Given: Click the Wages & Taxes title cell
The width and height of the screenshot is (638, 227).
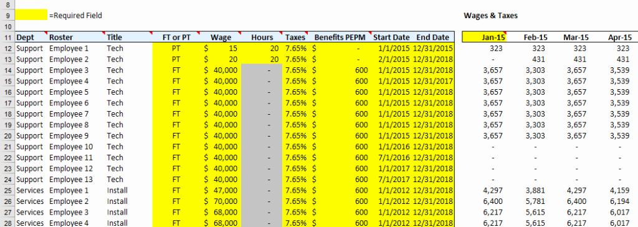Looking at the screenshot, I should (x=490, y=16).
